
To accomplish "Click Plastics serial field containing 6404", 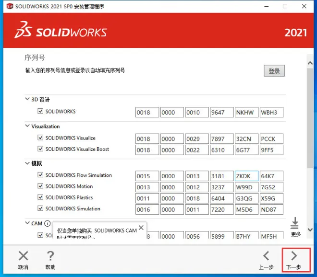I will tap(222, 198).
